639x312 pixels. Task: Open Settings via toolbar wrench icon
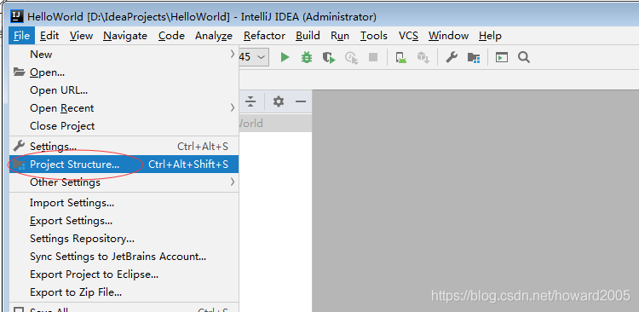point(451,57)
